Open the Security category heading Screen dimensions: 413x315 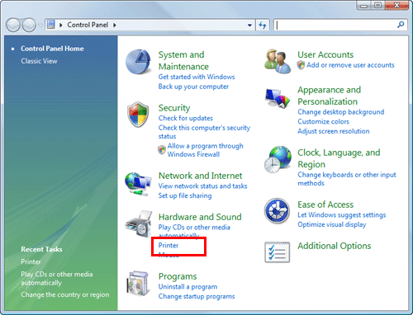[x=174, y=108]
